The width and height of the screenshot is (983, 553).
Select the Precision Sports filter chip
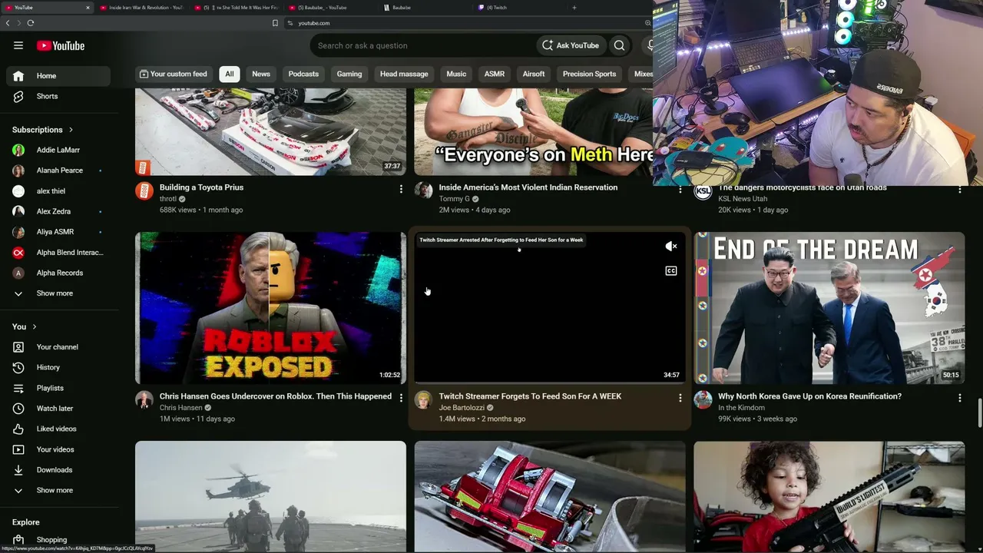pyautogui.click(x=589, y=74)
